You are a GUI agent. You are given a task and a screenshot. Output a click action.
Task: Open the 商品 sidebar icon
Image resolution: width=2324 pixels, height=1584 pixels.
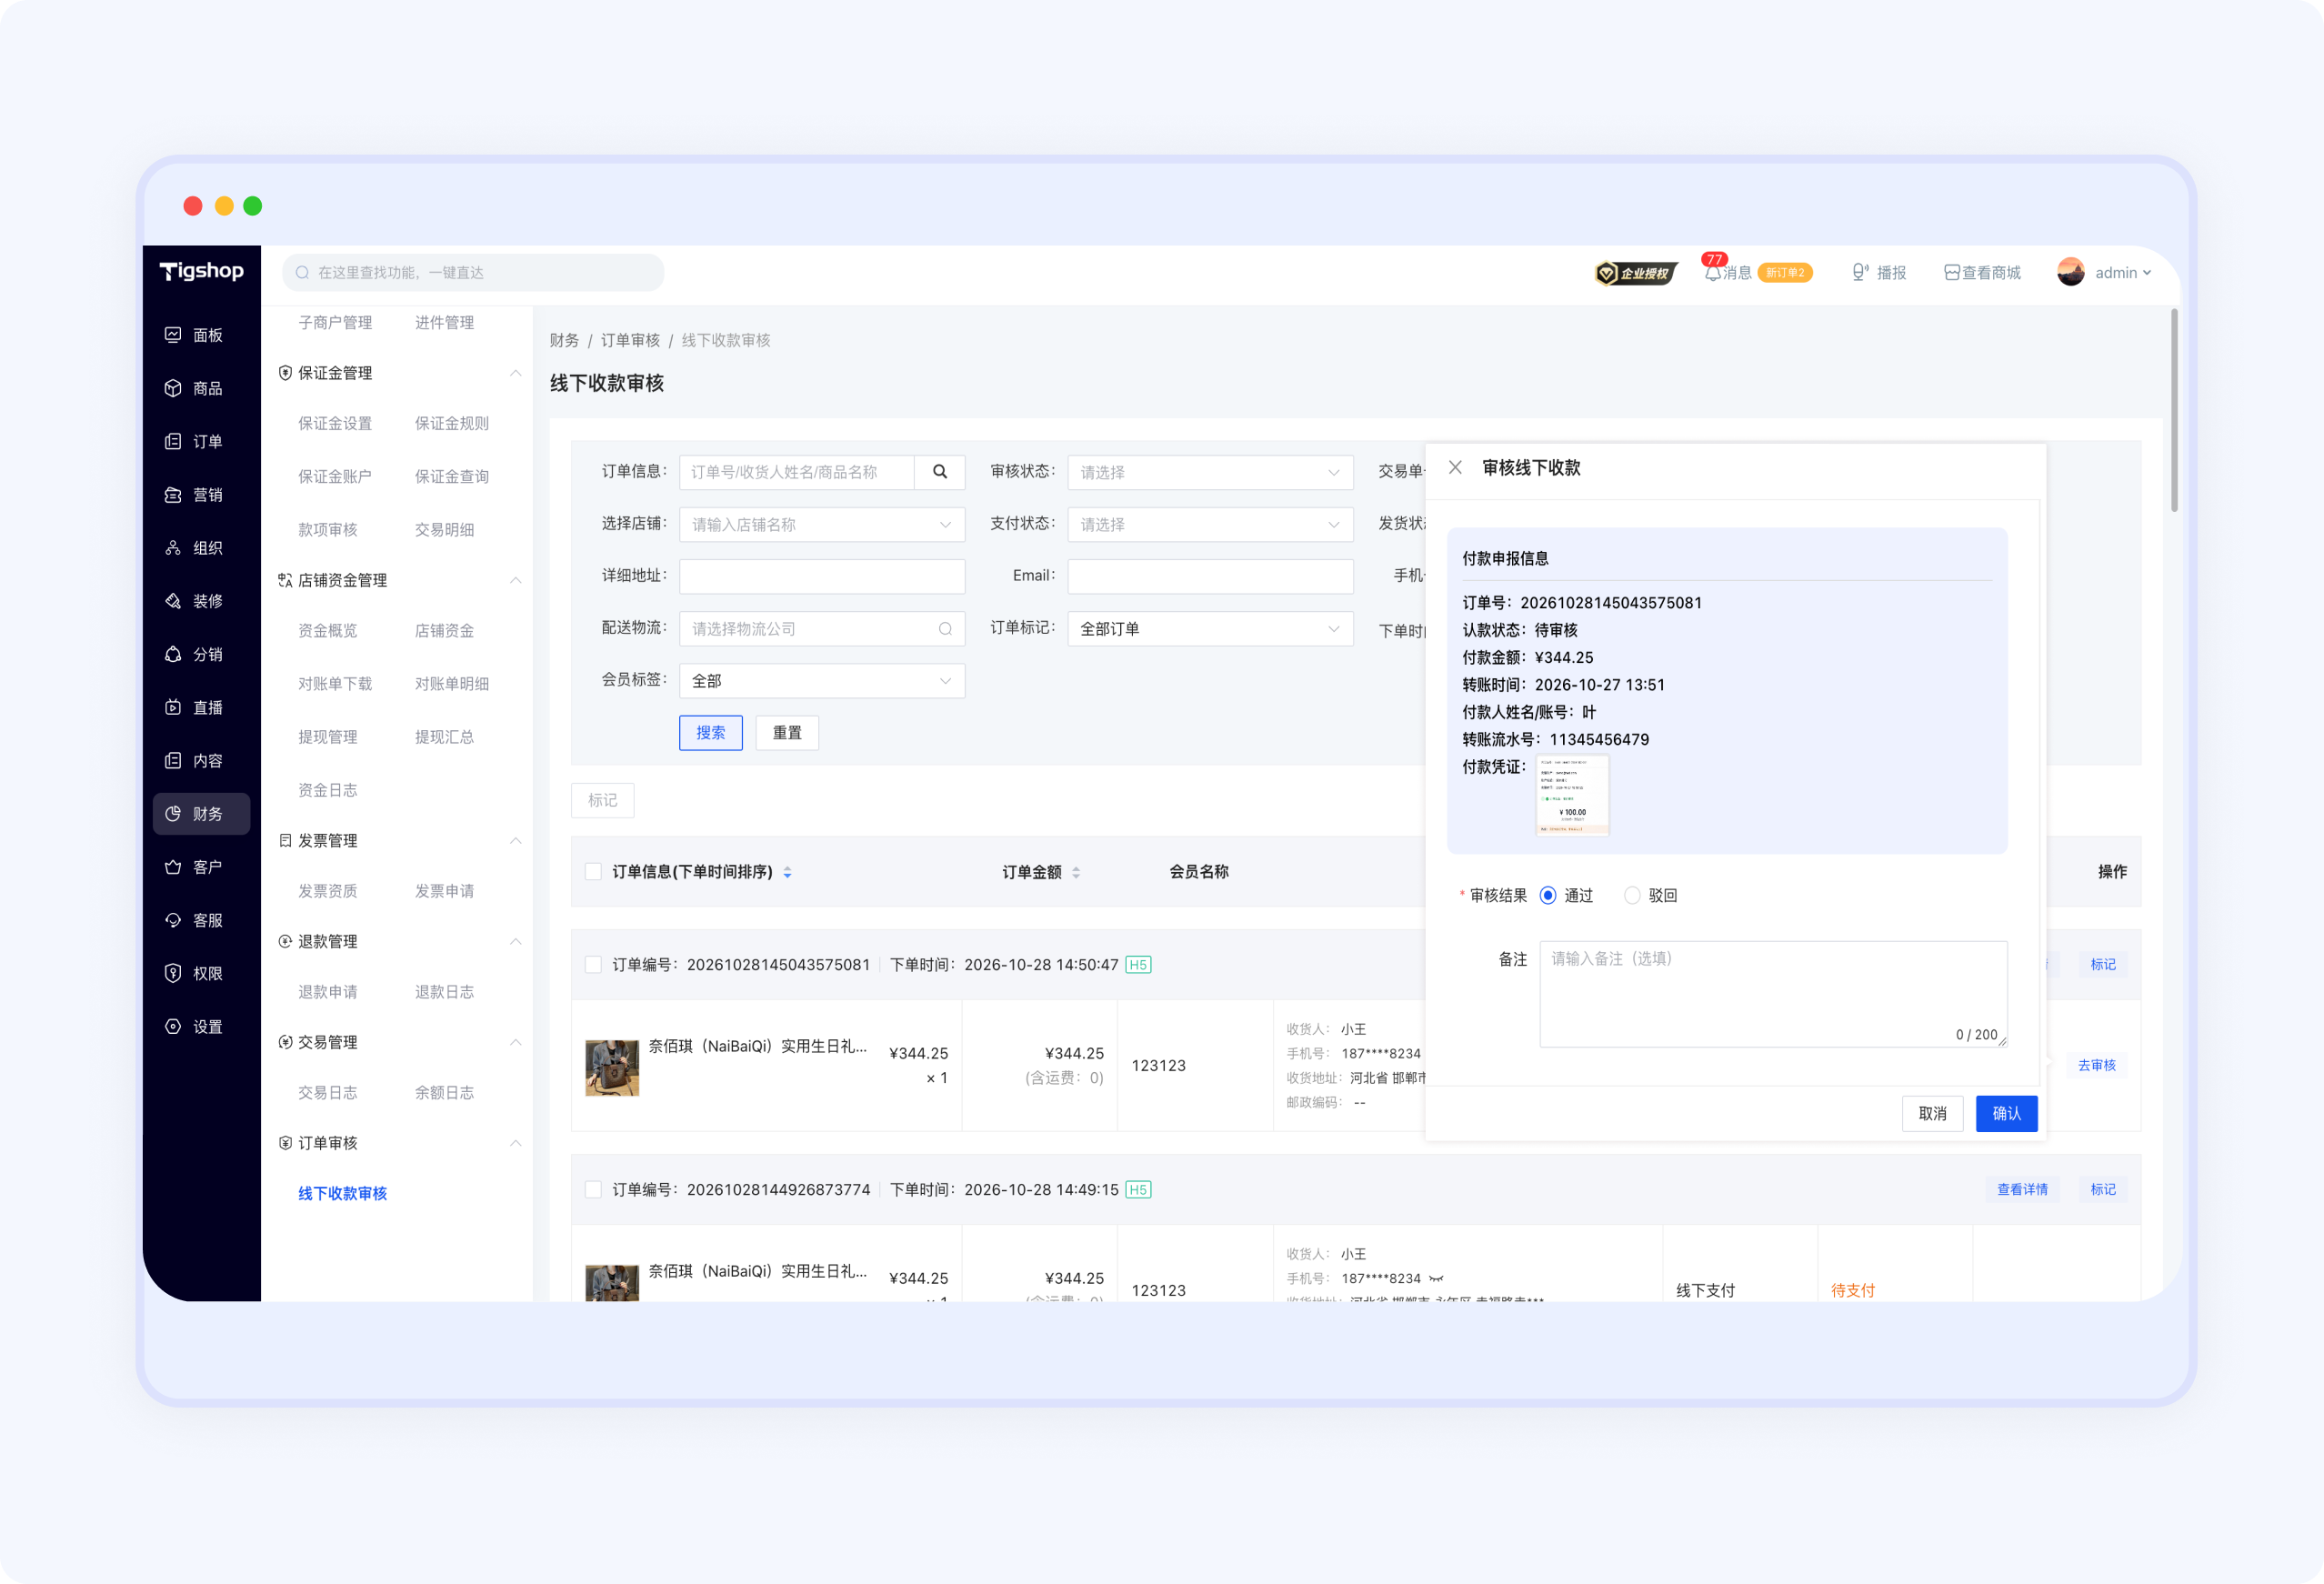click(173, 388)
